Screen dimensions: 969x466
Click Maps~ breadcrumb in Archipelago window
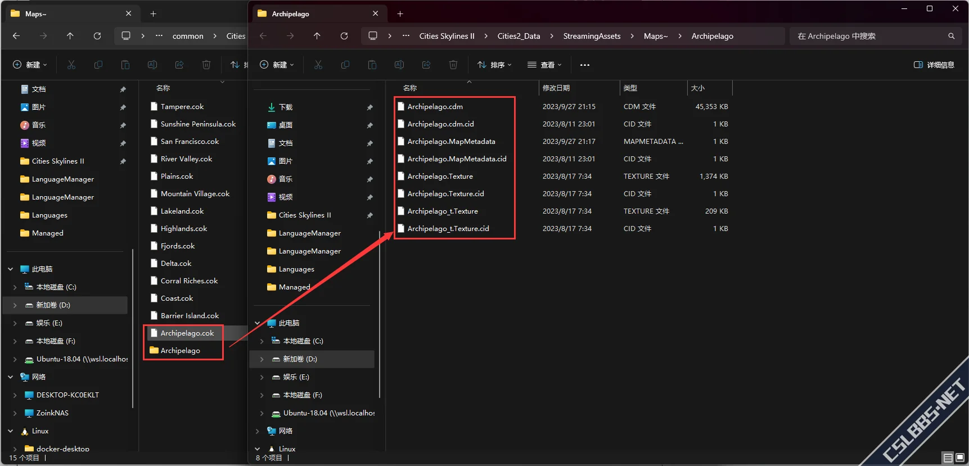656,36
